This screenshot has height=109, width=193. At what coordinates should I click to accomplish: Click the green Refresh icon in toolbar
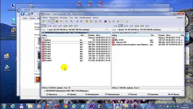pos(43,21)
